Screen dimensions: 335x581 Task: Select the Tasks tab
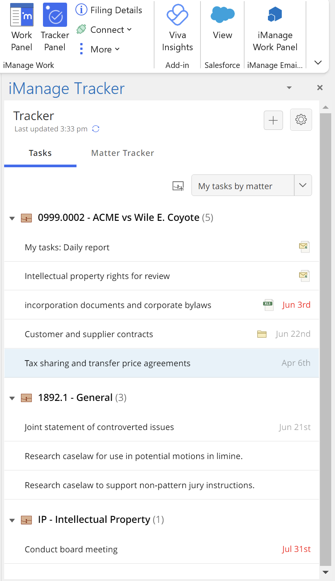click(x=40, y=153)
